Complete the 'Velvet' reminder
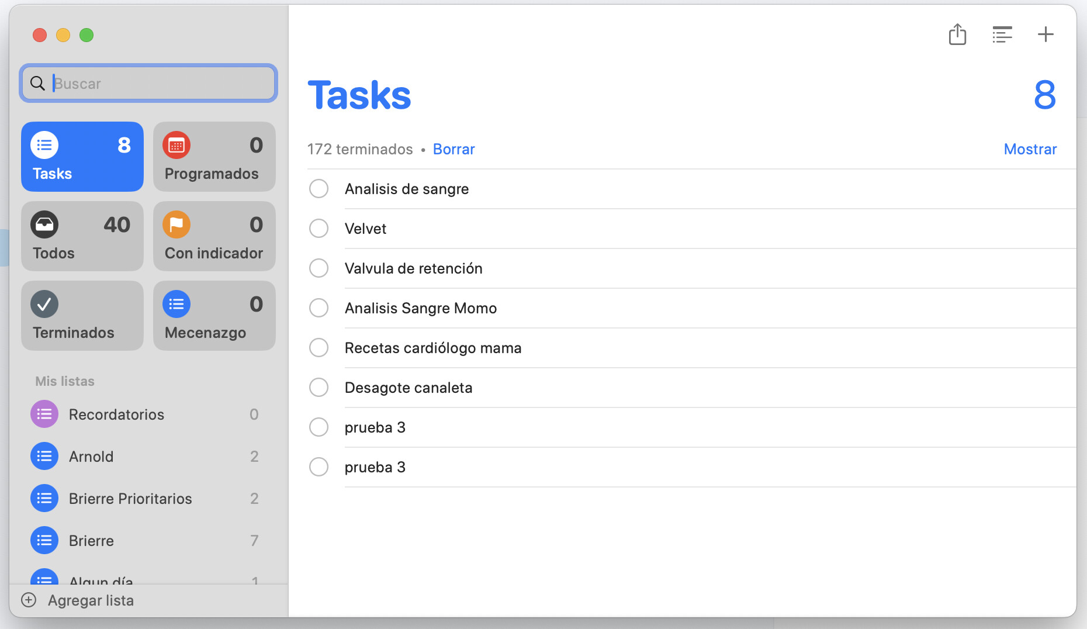Viewport: 1087px width, 629px height. [x=319, y=229]
